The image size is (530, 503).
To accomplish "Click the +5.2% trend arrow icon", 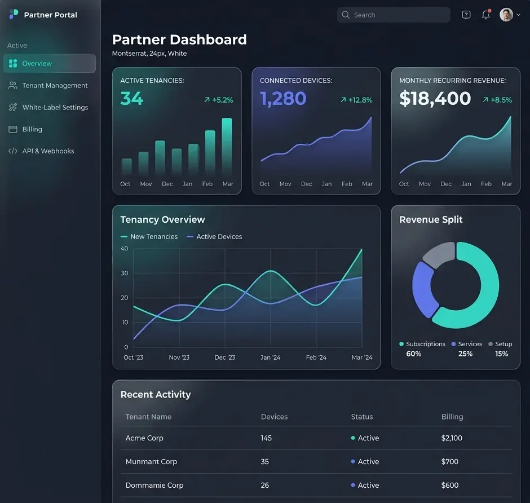I will (x=207, y=100).
